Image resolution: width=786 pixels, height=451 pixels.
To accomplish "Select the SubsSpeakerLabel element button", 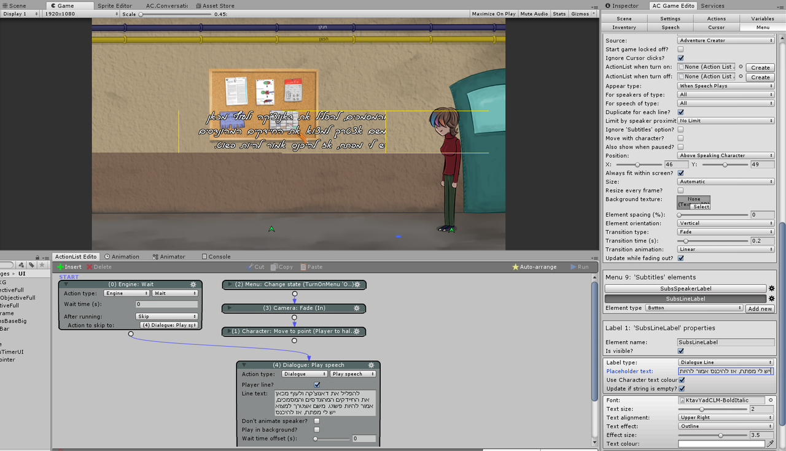I will tap(685, 288).
